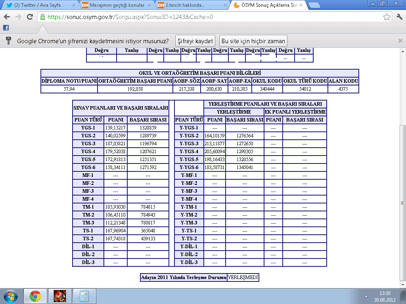Open a new tab button
The image size is (406, 304).
314,5
